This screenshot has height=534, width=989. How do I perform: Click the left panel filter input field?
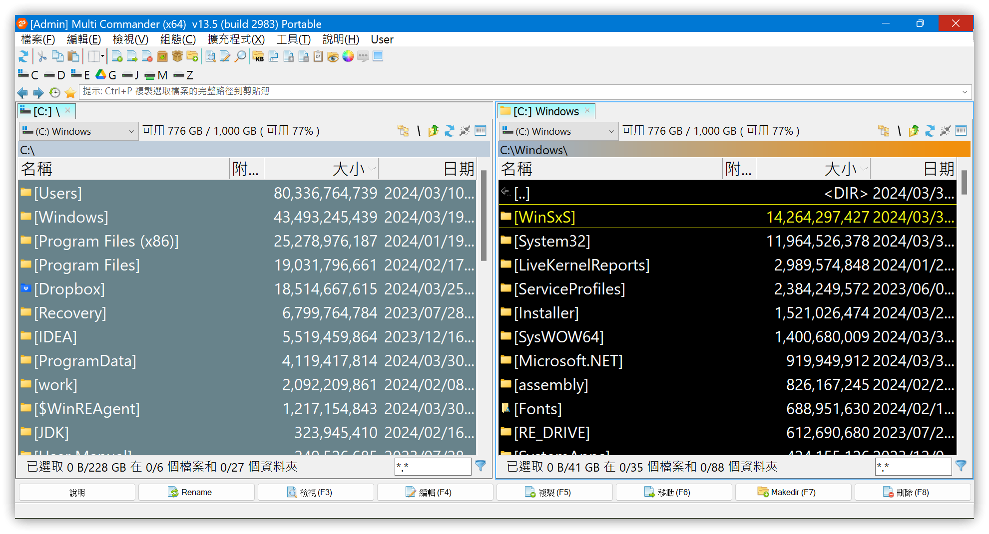click(x=433, y=467)
